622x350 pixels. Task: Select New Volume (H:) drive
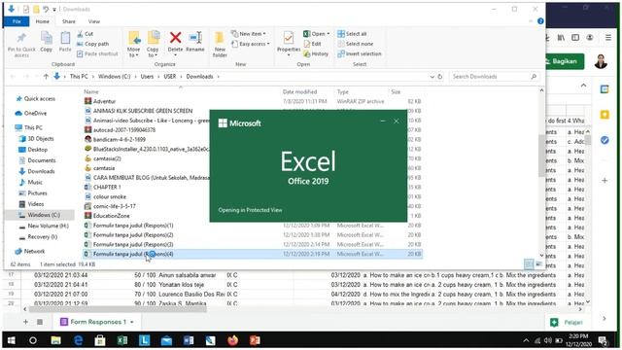tap(48, 226)
